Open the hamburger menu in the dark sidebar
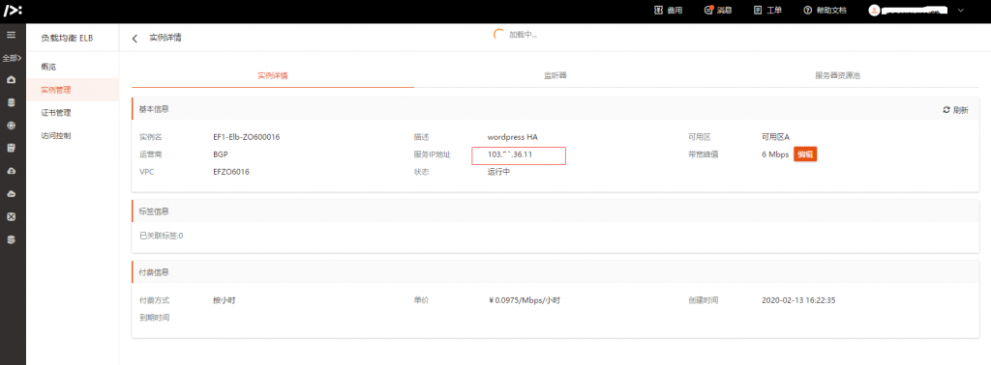 [x=11, y=35]
